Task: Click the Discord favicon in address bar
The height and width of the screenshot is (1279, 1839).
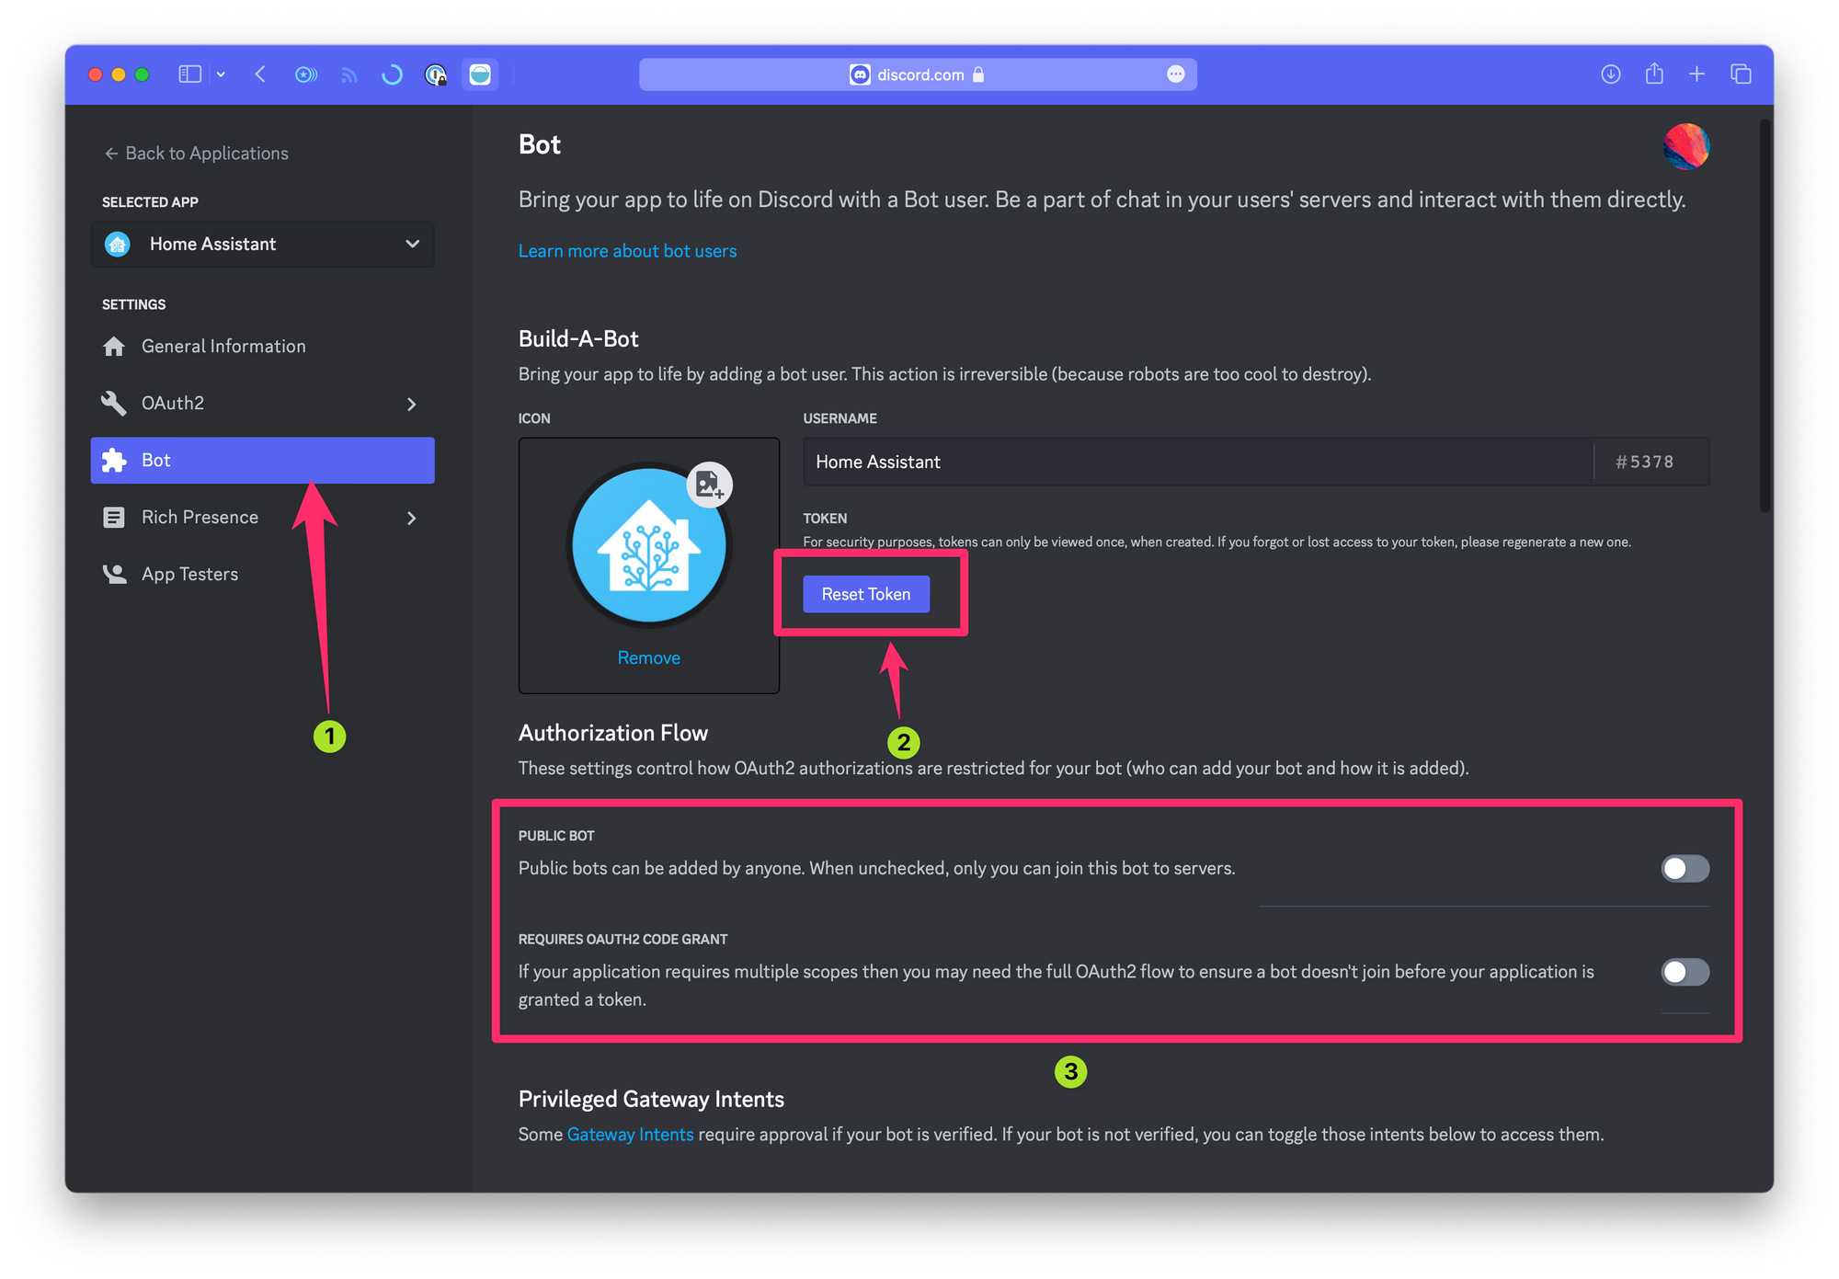Action: pyautogui.click(x=860, y=74)
